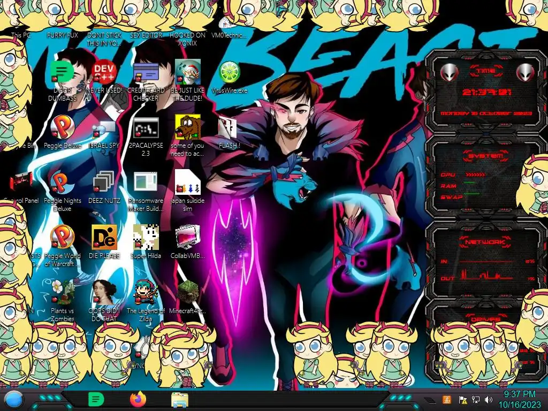The image size is (548, 411).
Task: Select the FLASH ! desktop icon
Action: tap(228, 128)
